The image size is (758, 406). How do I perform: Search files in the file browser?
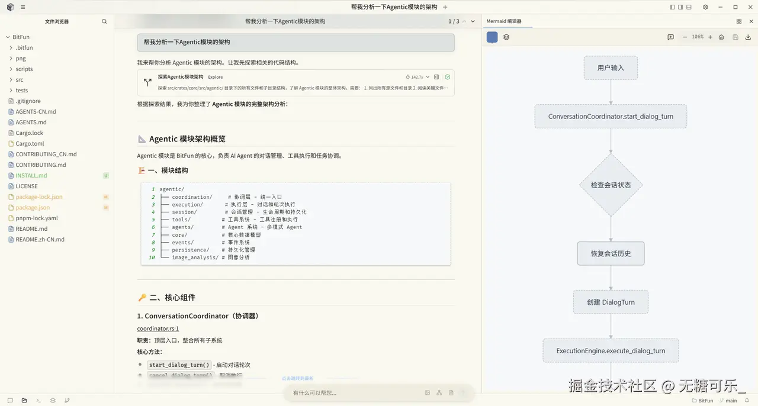tap(104, 21)
